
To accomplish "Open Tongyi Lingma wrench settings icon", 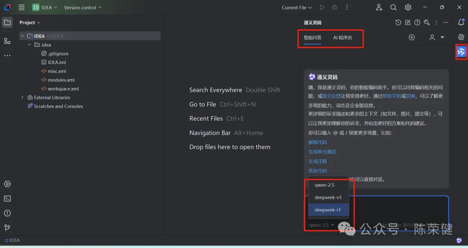I will [427, 23].
